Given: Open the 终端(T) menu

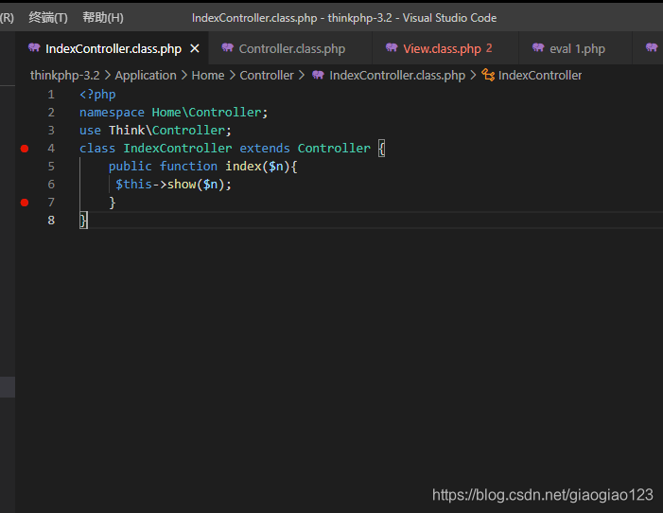Looking at the screenshot, I should [48, 18].
